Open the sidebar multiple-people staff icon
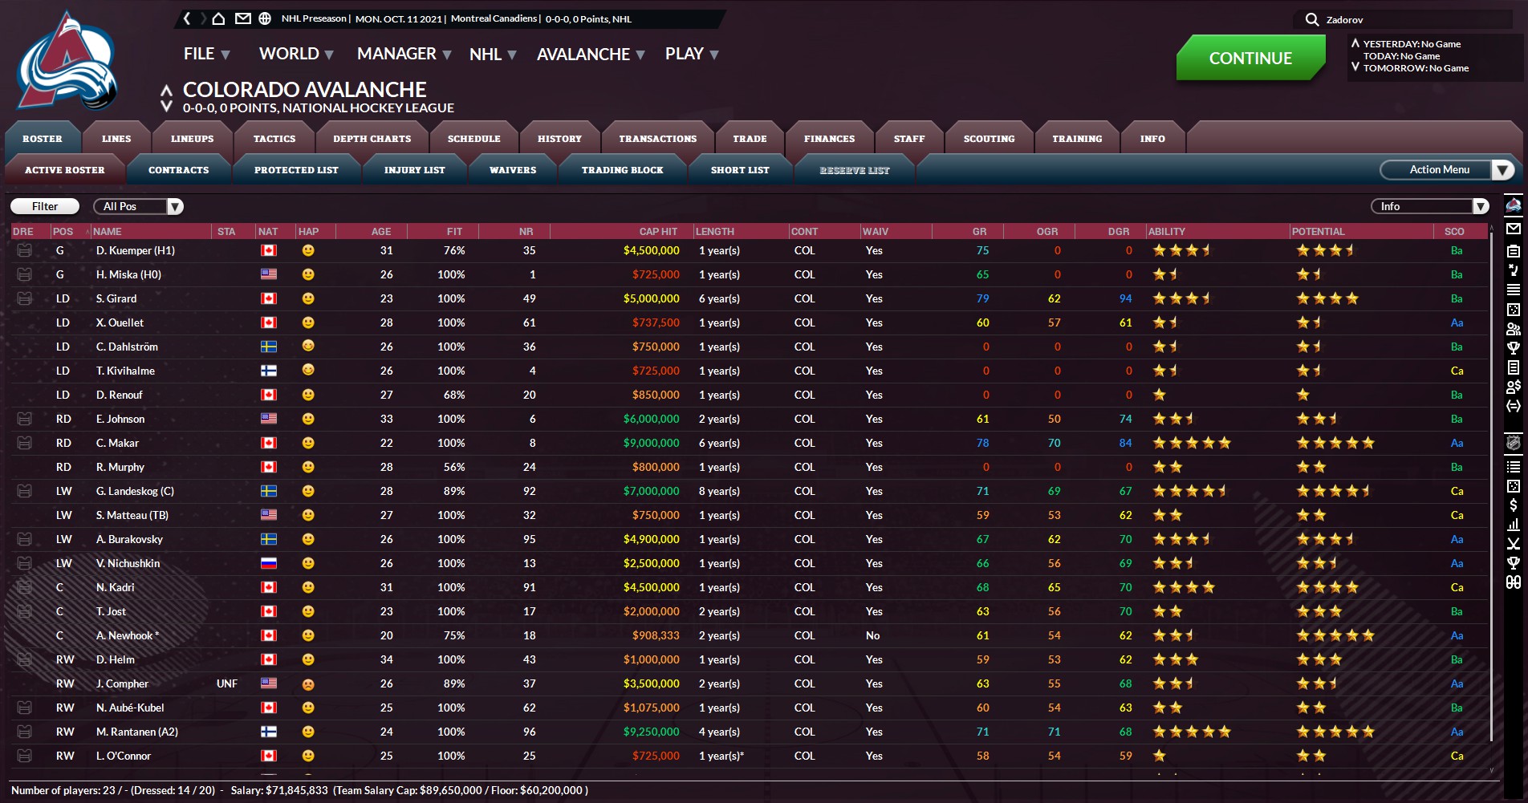Screen dimensions: 1528x803 (1514, 329)
